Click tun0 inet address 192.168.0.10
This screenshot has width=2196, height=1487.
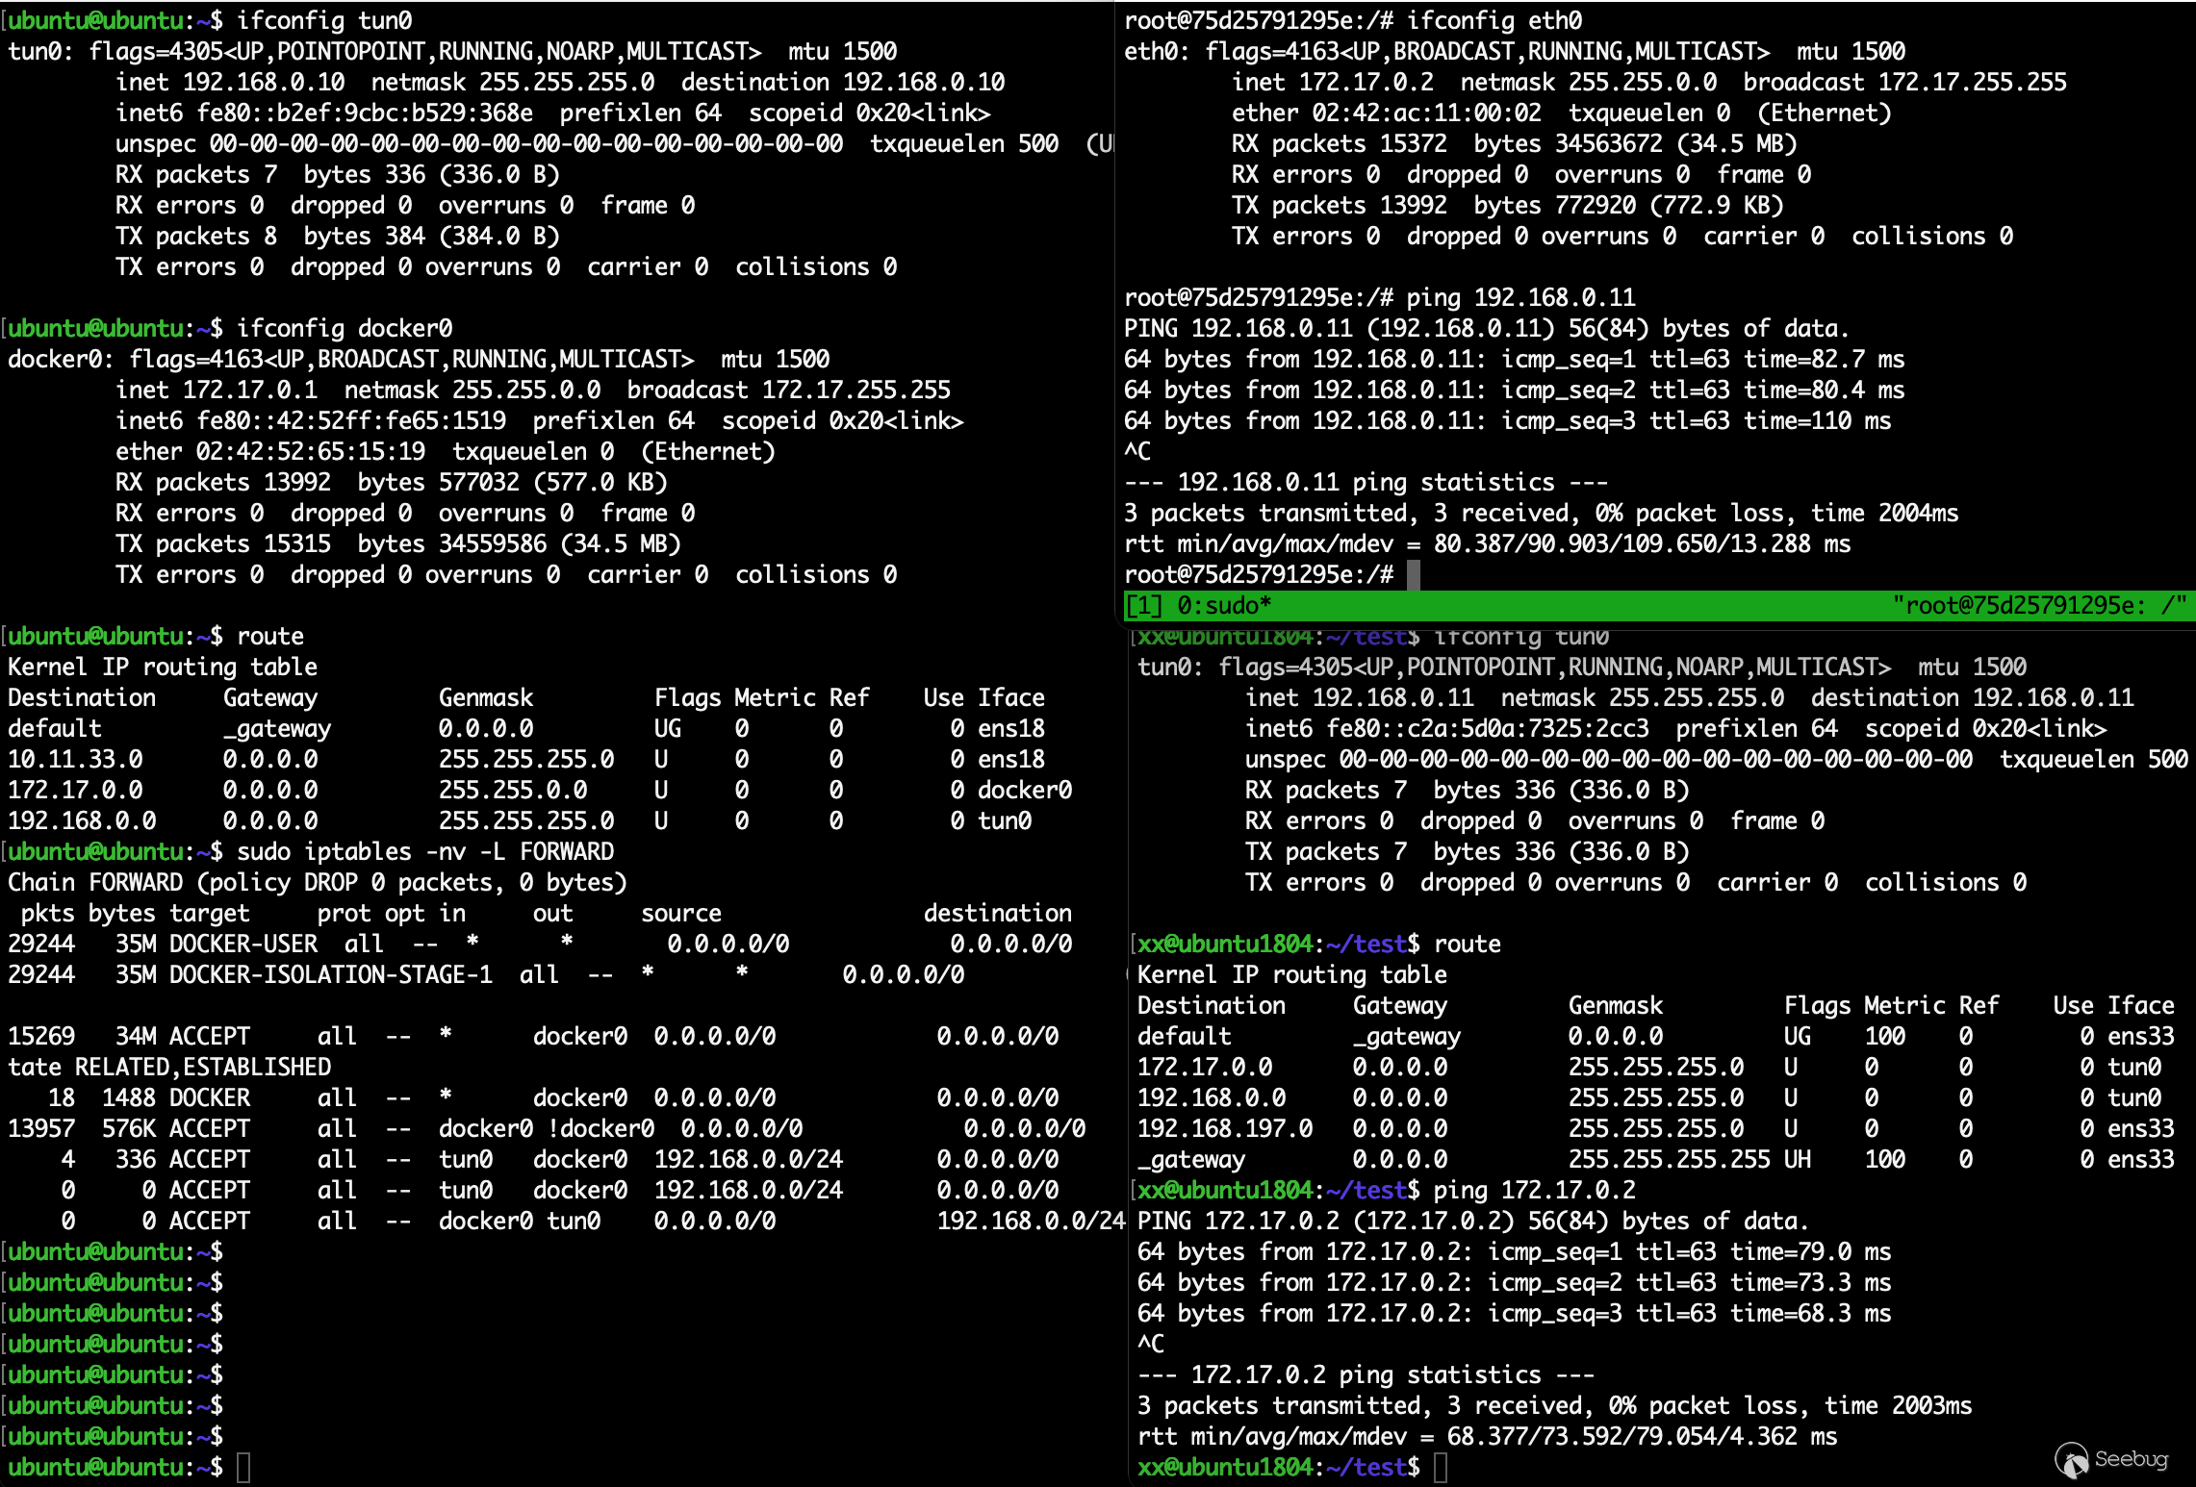263,82
